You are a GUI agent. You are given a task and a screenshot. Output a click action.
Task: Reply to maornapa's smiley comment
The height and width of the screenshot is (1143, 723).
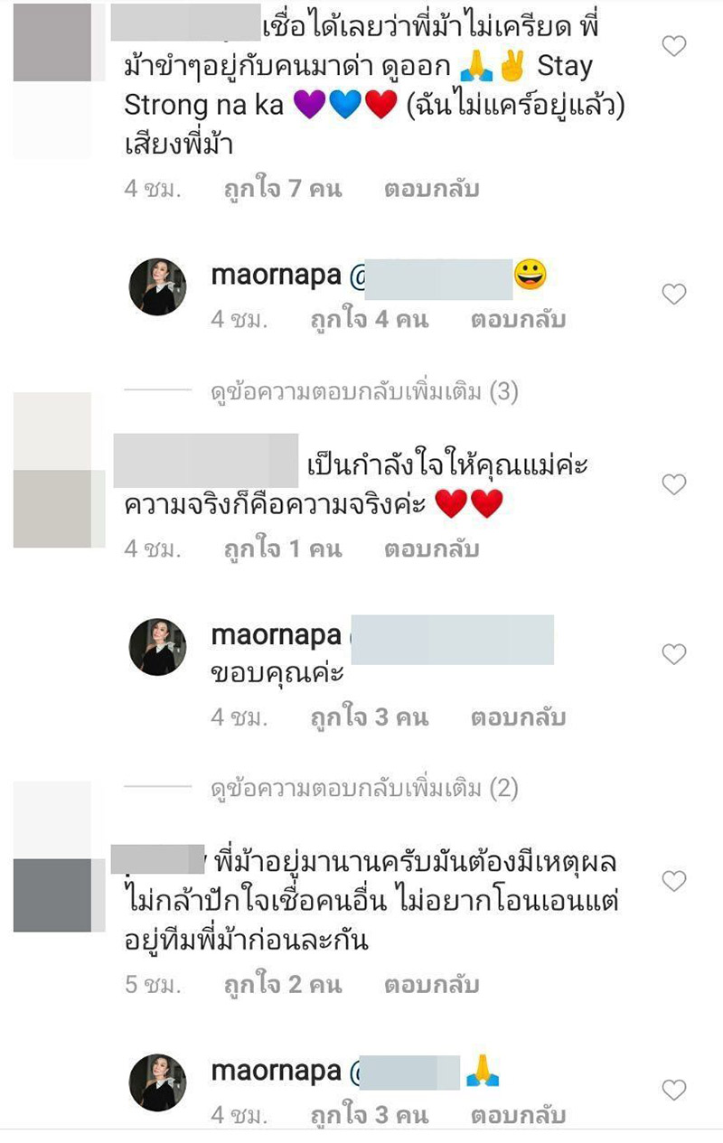tap(518, 320)
